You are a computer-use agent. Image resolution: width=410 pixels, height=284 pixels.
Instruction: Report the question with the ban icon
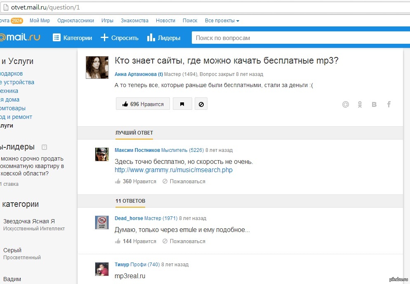coord(201,104)
